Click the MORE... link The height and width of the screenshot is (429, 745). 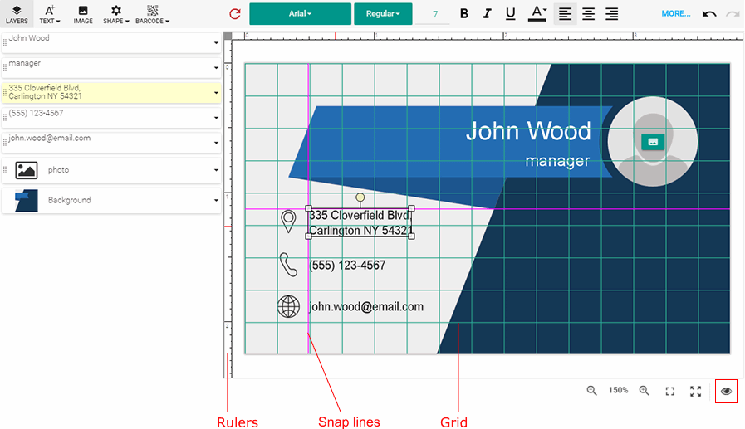[675, 14]
